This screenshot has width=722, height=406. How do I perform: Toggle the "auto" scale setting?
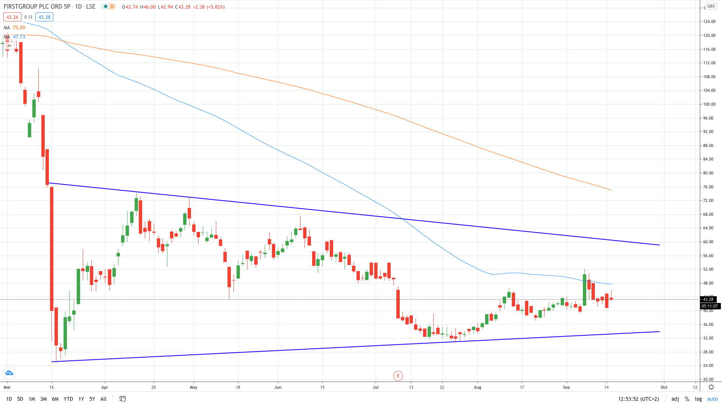coord(712,399)
